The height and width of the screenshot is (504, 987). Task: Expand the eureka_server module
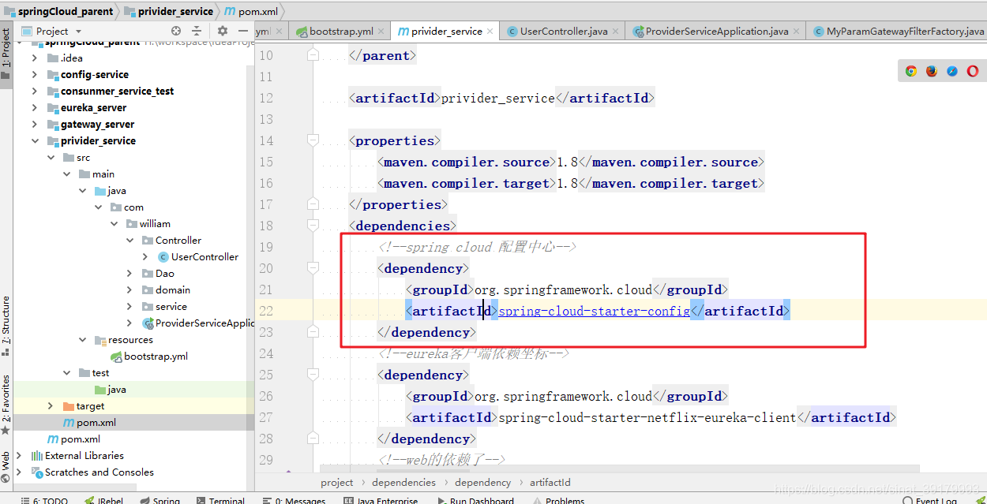click(35, 107)
